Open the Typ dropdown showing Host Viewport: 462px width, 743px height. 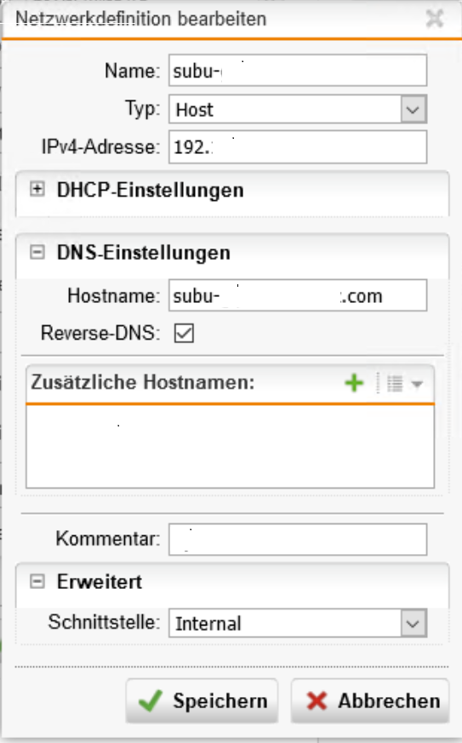coord(298,110)
